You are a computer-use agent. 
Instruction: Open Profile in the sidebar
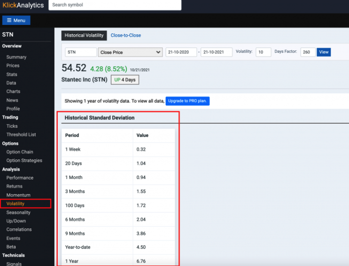pos(13,109)
